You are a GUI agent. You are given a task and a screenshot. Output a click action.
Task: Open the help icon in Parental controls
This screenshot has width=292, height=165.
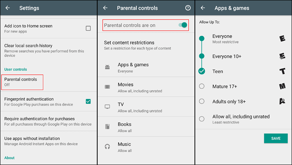tap(188, 8)
